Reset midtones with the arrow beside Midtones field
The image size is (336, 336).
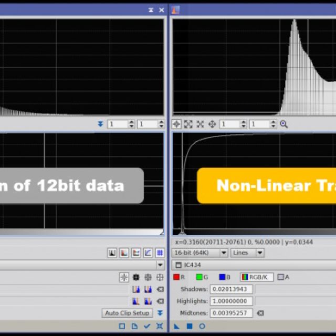click(260, 313)
